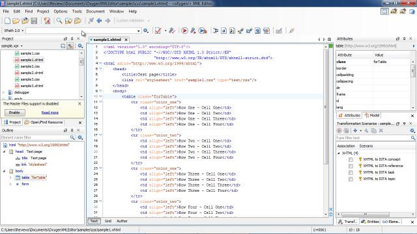
Task: Dismiss Master Files support notice
Action: 79,104
